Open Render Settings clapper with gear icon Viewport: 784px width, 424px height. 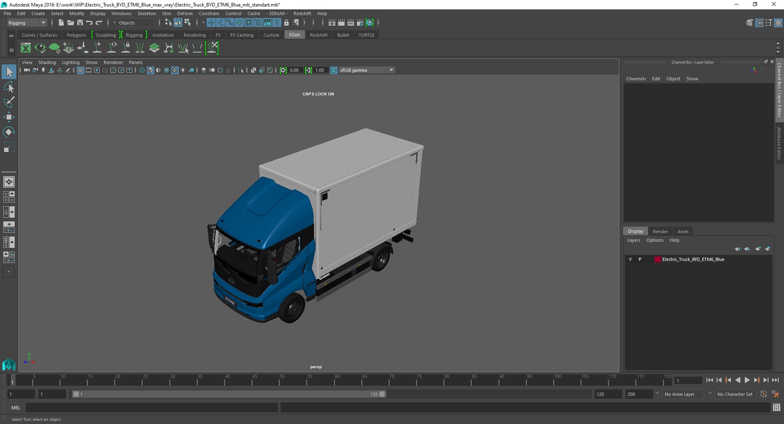click(x=360, y=23)
